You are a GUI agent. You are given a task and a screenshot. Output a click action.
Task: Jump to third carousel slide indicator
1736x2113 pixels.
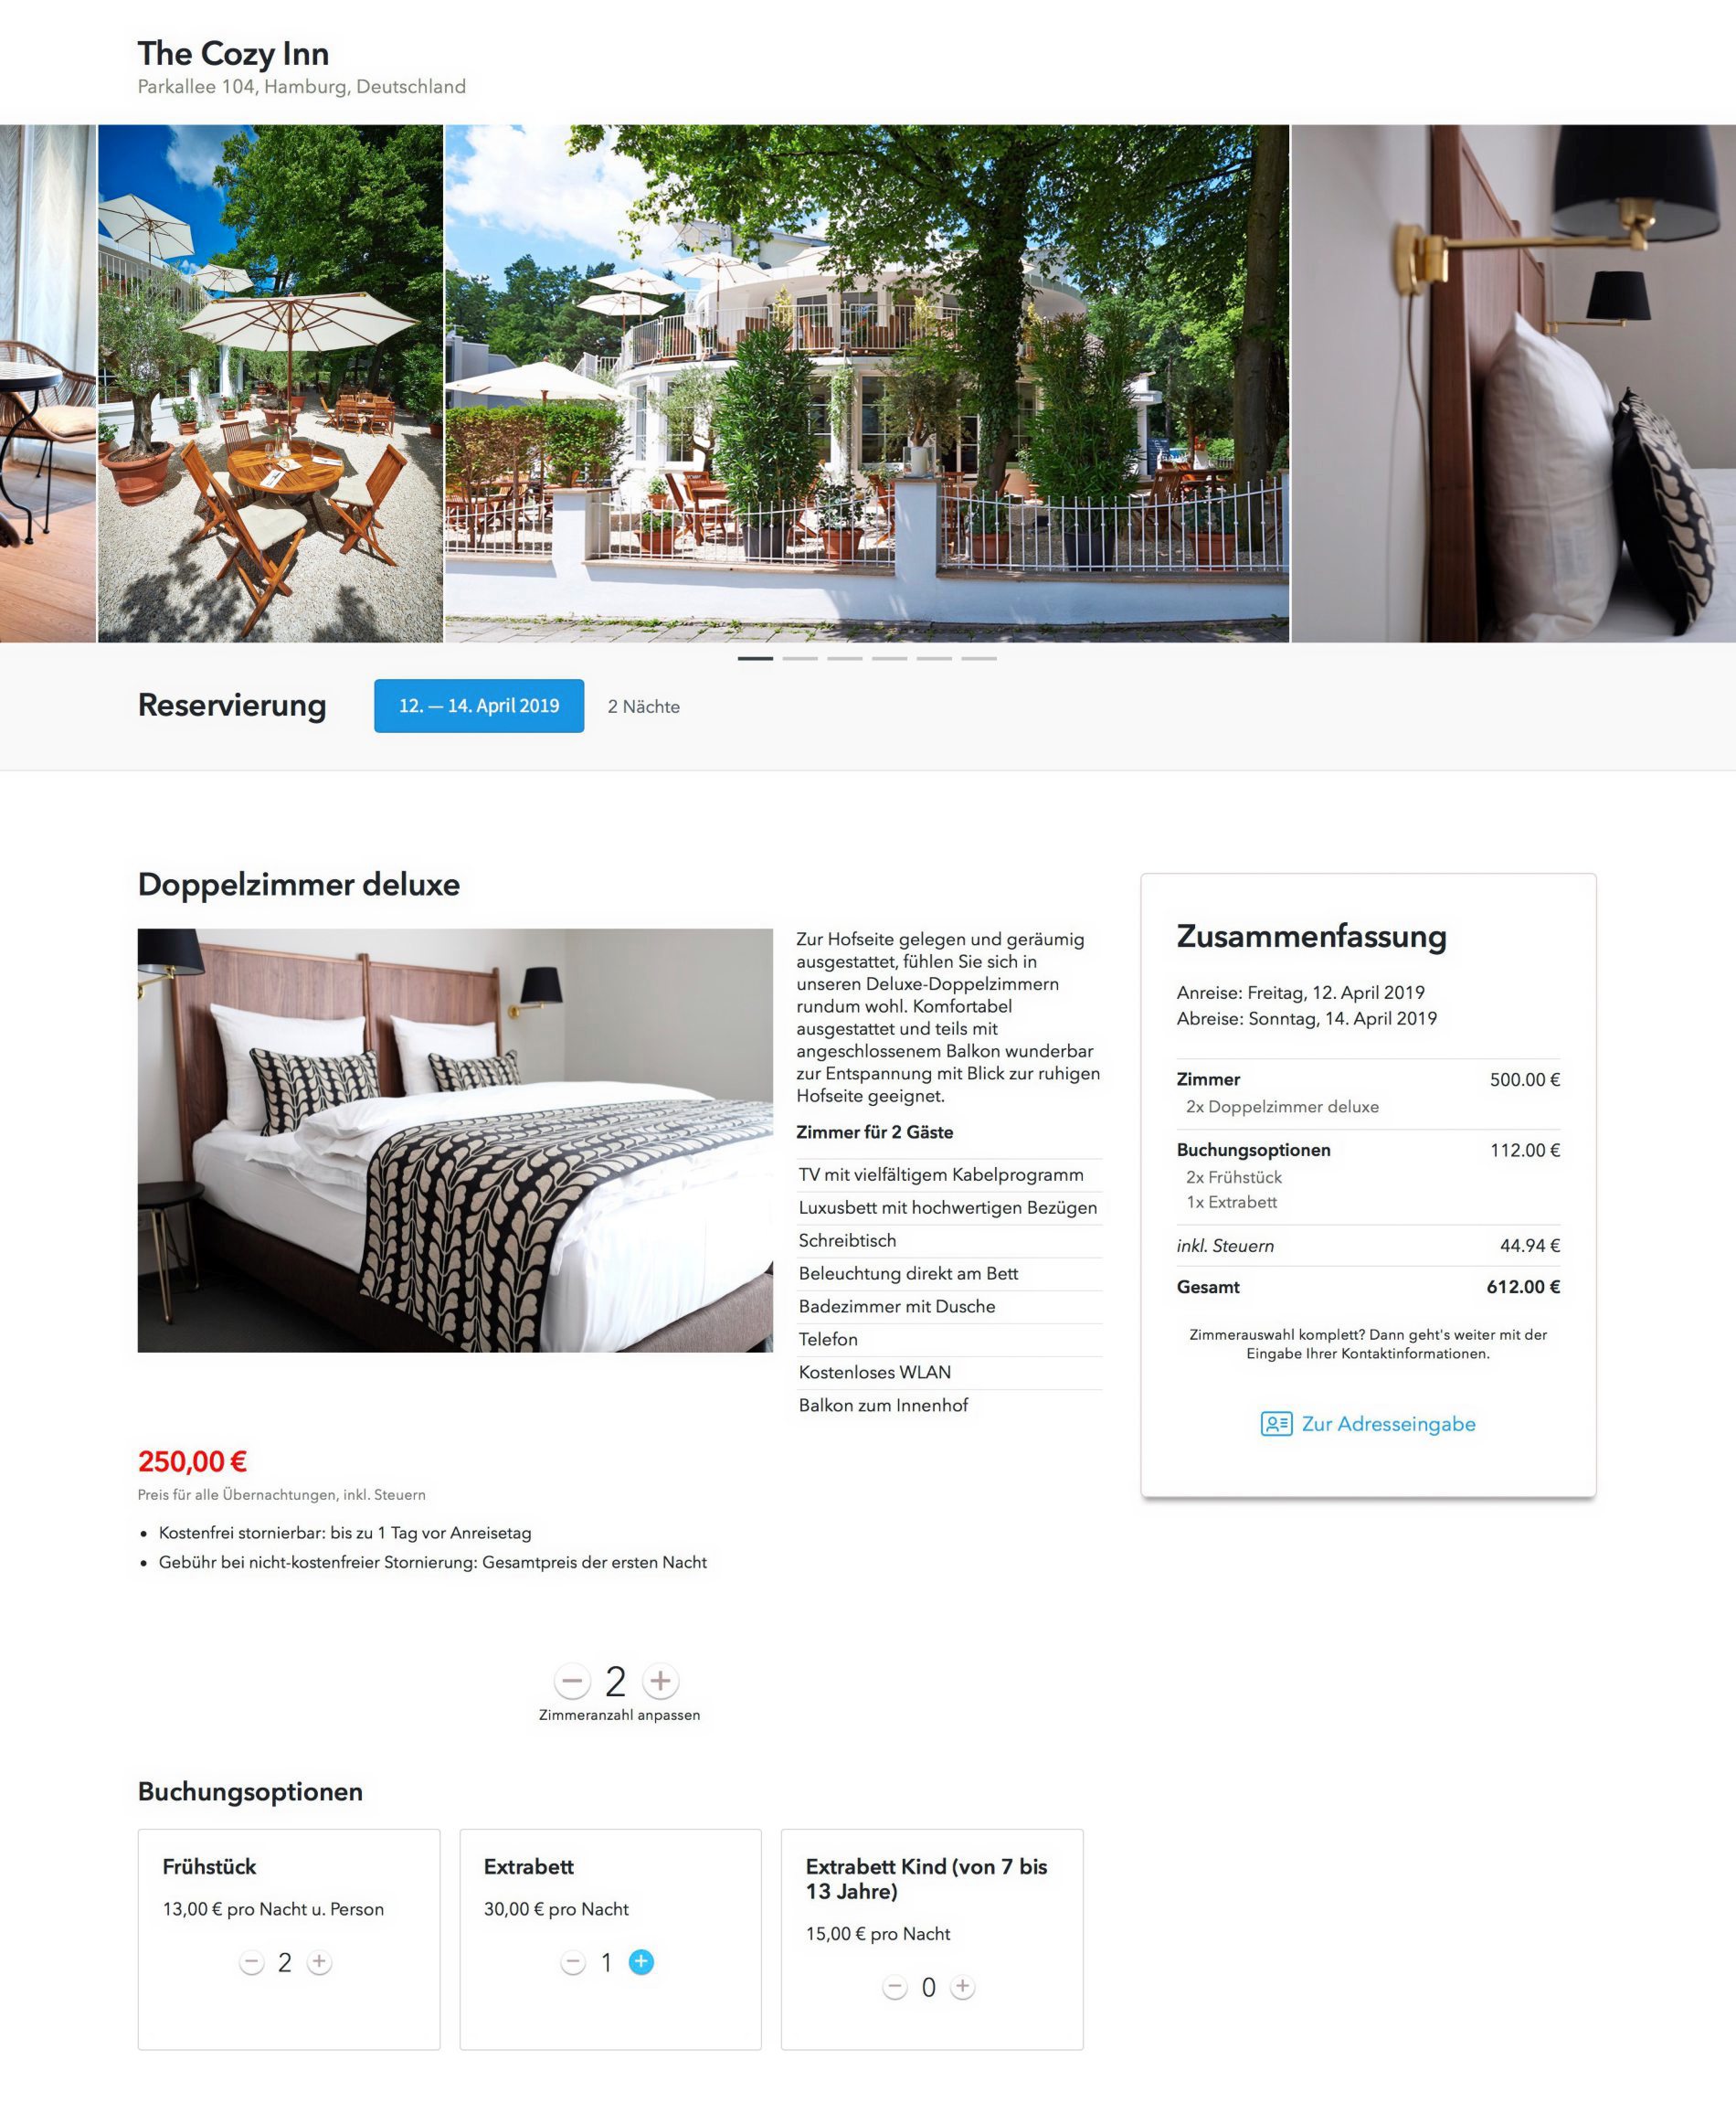point(845,658)
